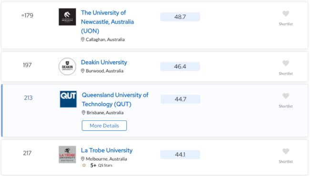Select the blue QUT logo
Viewport: 310px width, 176px height.
pos(68,99)
